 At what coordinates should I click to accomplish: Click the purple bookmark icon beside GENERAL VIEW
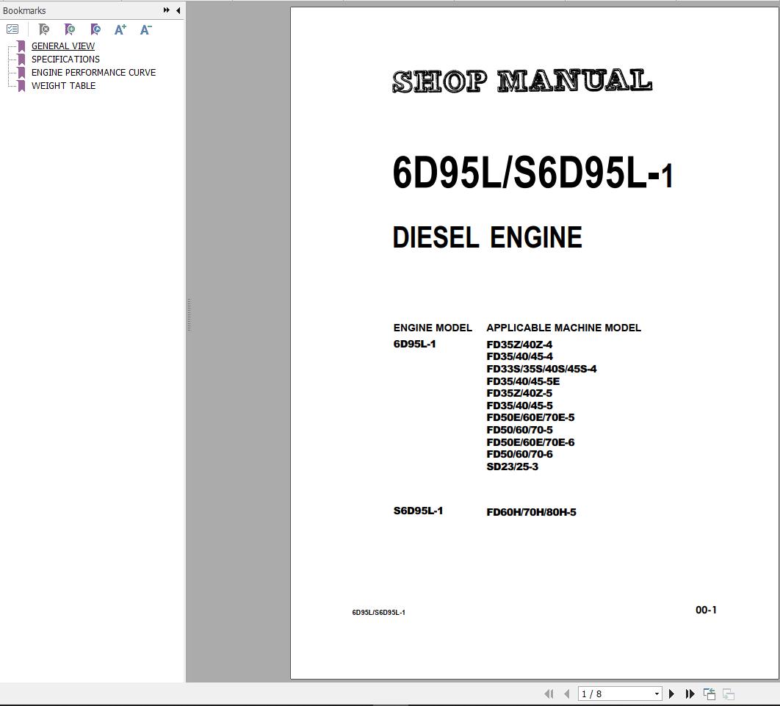click(21, 46)
